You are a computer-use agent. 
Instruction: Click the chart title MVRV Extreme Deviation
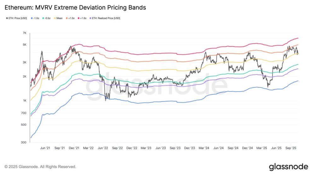pyautogui.click(x=75, y=8)
